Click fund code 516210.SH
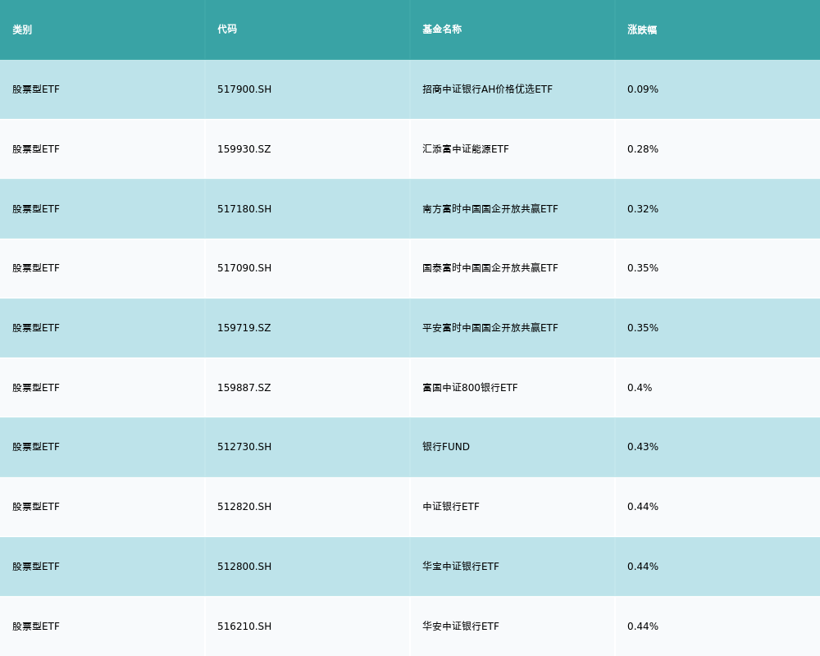This screenshot has width=820, height=656. tap(244, 626)
